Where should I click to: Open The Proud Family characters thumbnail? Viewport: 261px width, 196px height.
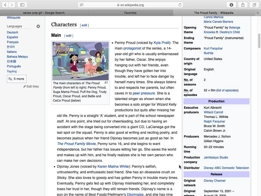(x=81, y=61)
